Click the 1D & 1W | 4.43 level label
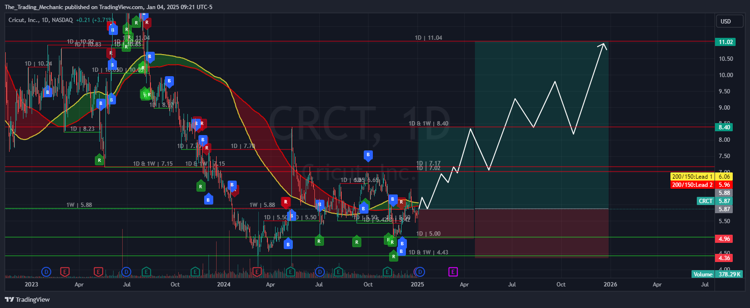This screenshot has height=308, width=750. [428, 252]
